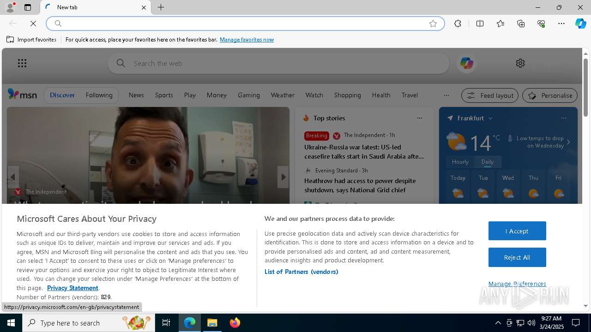591x332 pixels.
Task: Open File Explorer from taskbar
Action: [212, 323]
